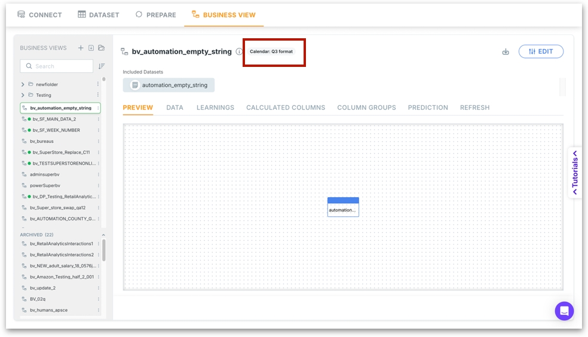The image size is (588, 337).
Task: Click the download icon left of EDIT
Action: tap(506, 52)
